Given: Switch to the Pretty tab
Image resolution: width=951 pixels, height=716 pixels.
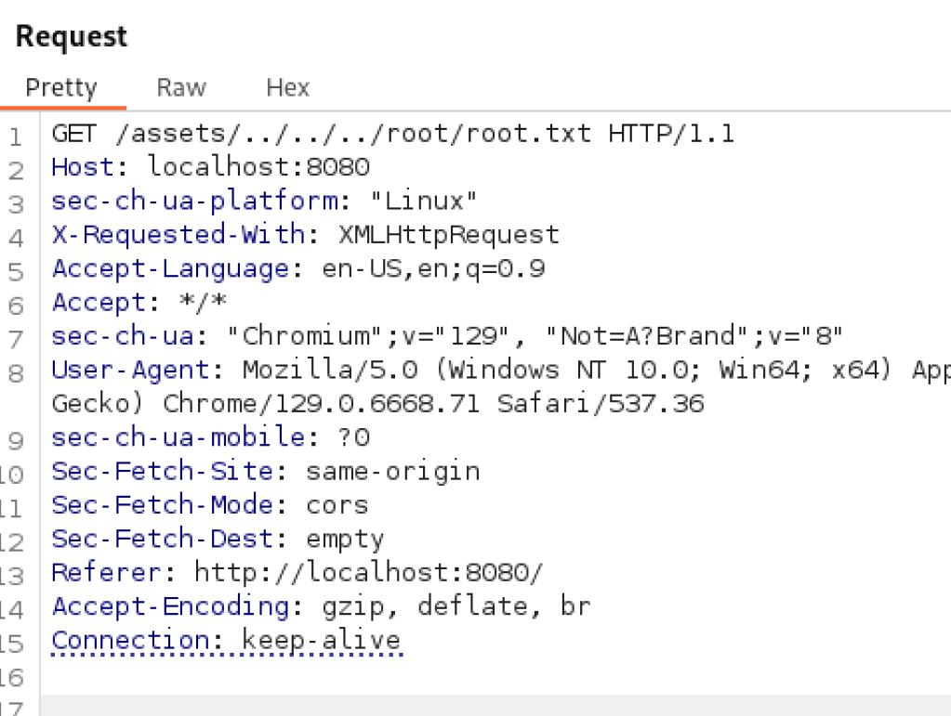Looking at the screenshot, I should [61, 87].
